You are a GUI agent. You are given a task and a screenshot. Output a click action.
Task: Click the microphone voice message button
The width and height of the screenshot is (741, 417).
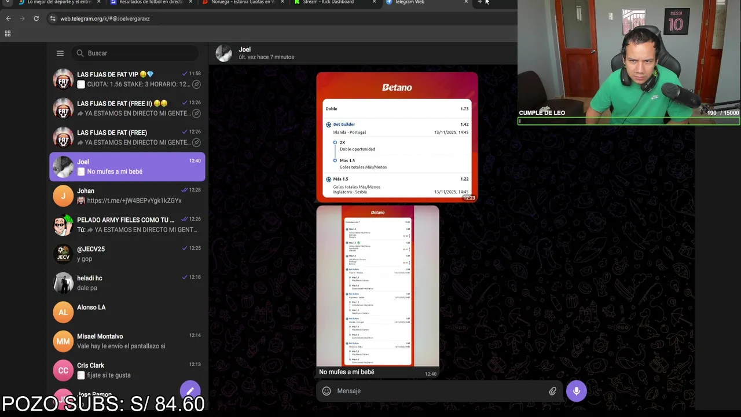577,391
